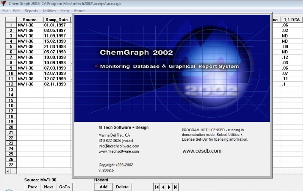
Task: Open the Help menu
Action: click(x=64, y=11)
